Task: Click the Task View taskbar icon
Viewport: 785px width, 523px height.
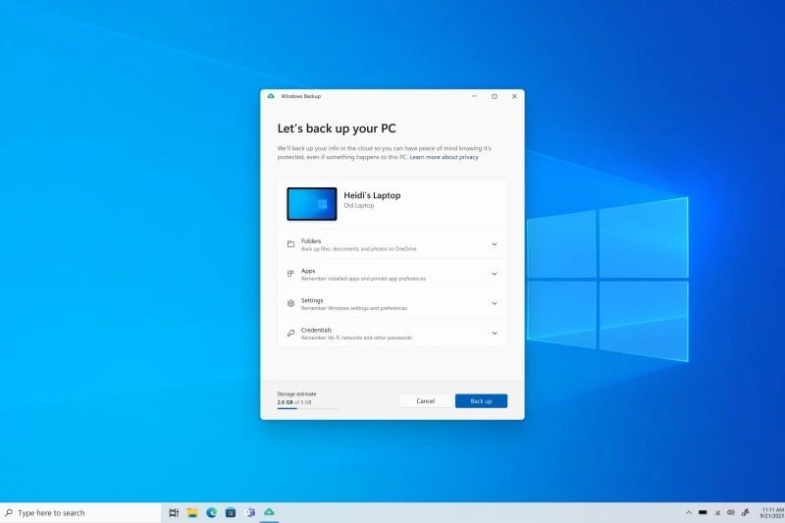Action: pyautogui.click(x=174, y=512)
